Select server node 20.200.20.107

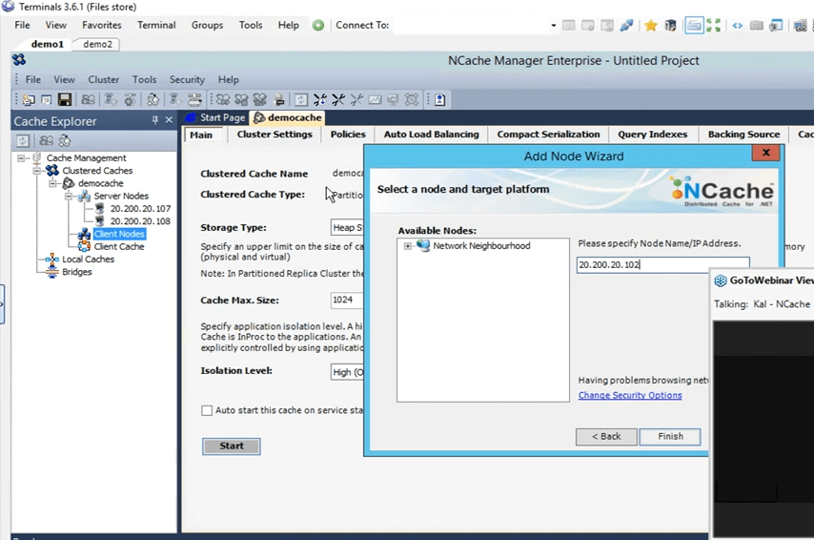140,208
